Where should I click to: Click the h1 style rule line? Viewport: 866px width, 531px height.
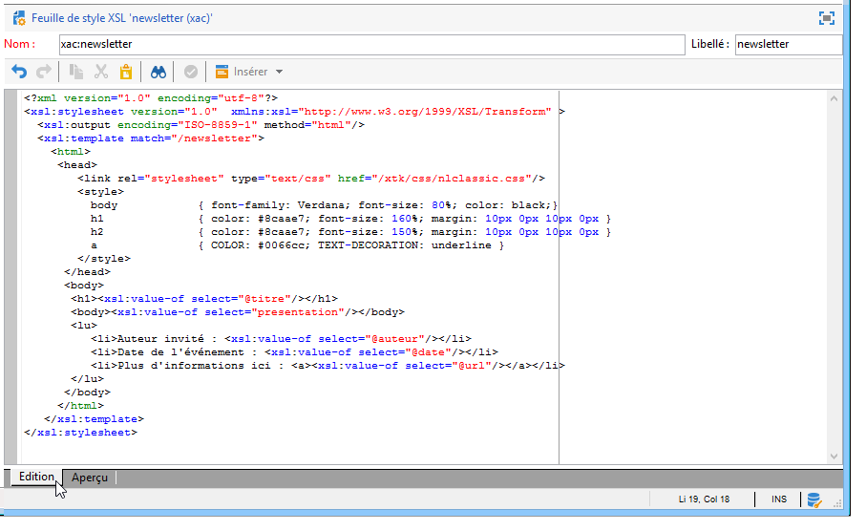[x=350, y=219]
